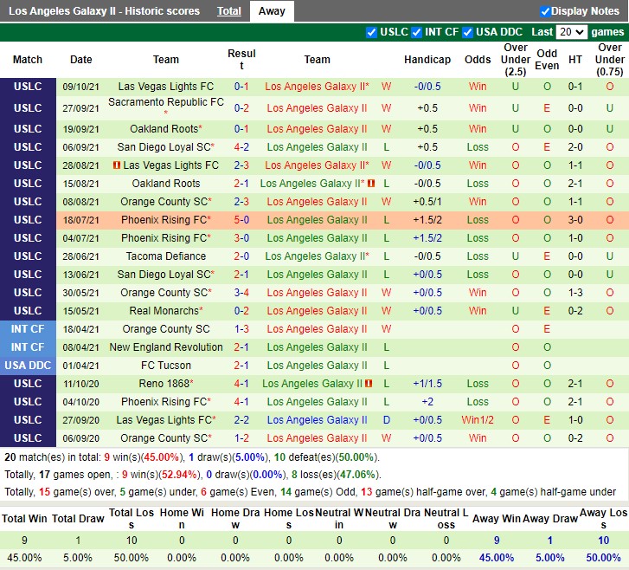Click the 5-0 Phoenix Rising score
The image size is (629, 570).
(241, 220)
